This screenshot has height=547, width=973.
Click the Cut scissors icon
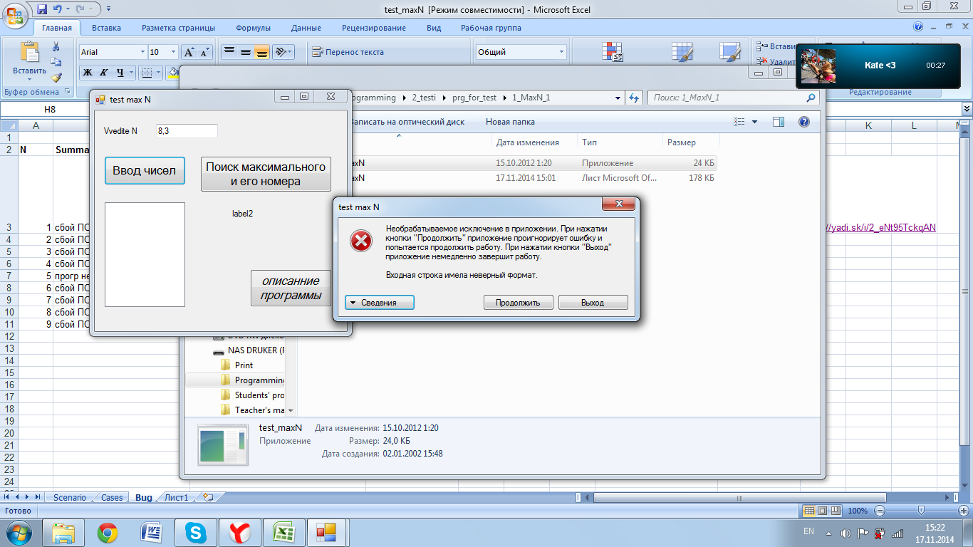(56, 46)
